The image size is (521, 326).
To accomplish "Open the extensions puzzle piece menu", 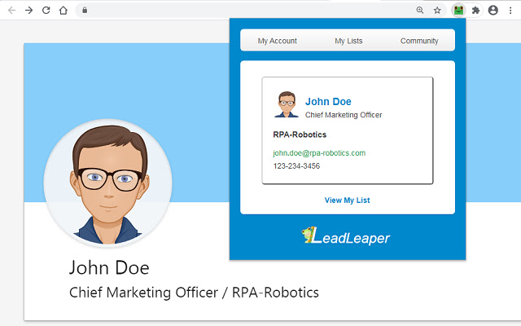I will click(476, 11).
